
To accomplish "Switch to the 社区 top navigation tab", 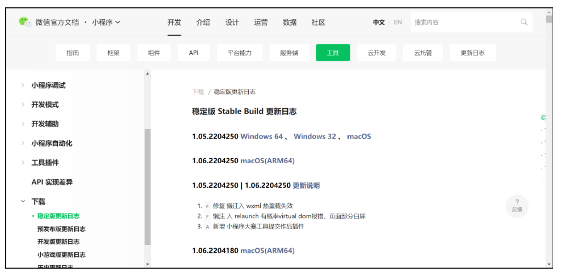I will (318, 23).
